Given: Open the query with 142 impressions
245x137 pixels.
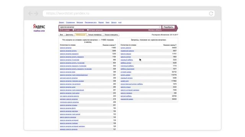Looking at the screenshot, I should pyautogui.click(x=68, y=117).
